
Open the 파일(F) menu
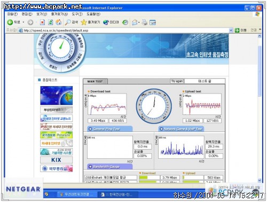12,14
